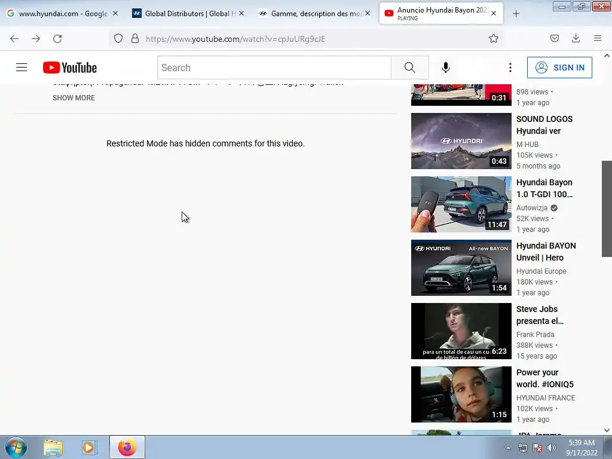This screenshot has height=459, width=612.
Task: Click the Hyundai BAYON Unveil | Hero title
Action: pyautogui.click(x=546, y=252)
